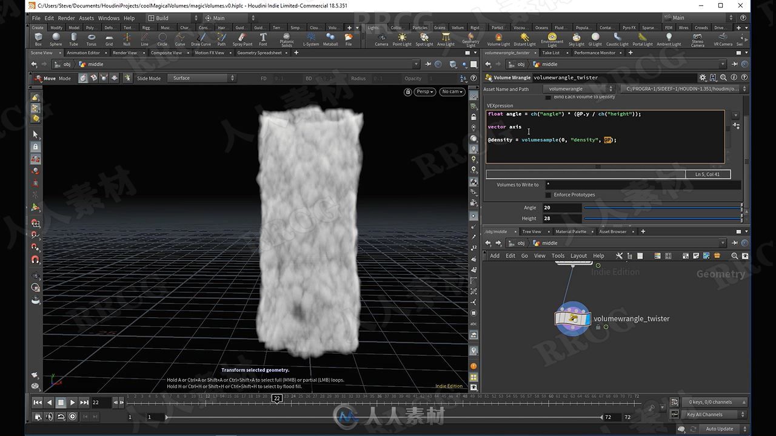Image resolution: width=776 pixels, height=436 pixels.
Task: Click the Platonic Solids tool
Action: point(287,40)
